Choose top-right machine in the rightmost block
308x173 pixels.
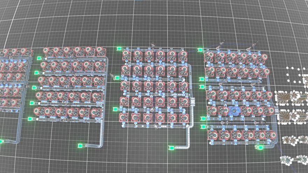point(264,57)
